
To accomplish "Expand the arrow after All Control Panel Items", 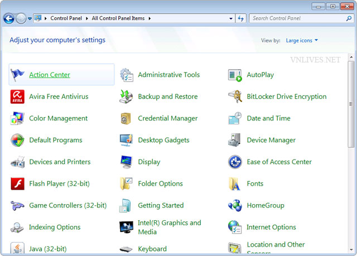I will [149, 18].
